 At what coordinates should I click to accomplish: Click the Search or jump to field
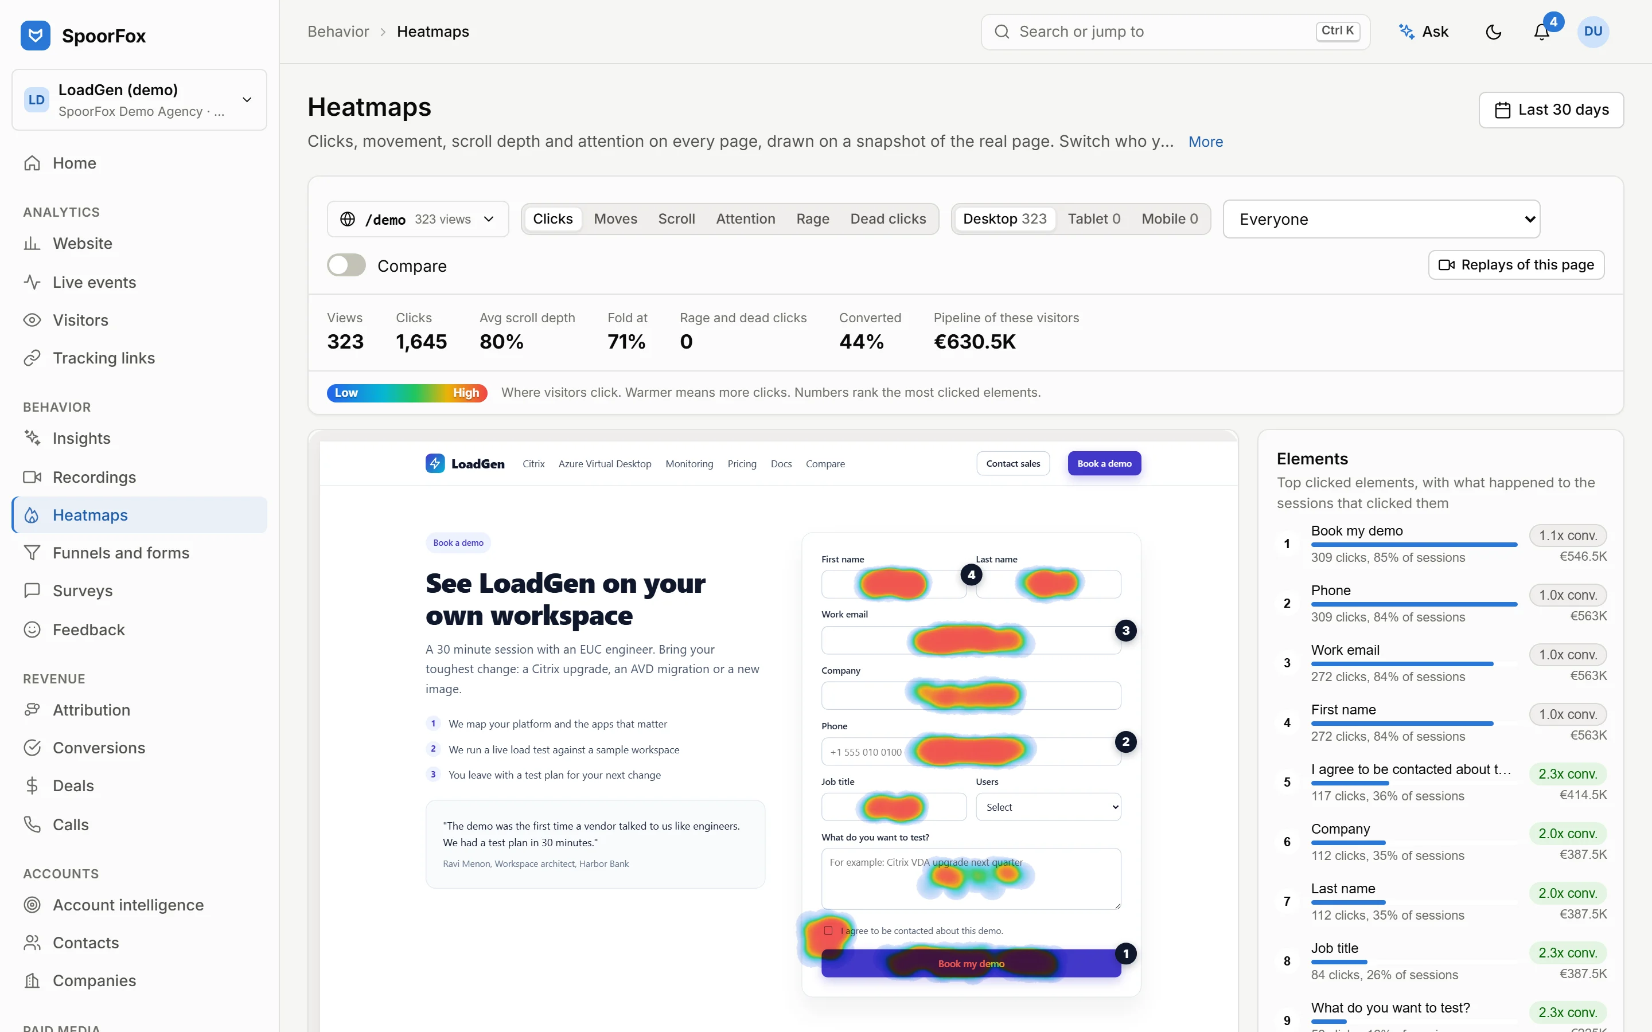tap(1175, 32)
